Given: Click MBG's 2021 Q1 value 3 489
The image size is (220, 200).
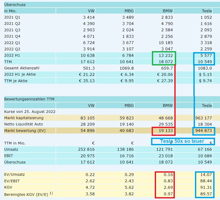Looking at the screenshot, I should [128, 17].
